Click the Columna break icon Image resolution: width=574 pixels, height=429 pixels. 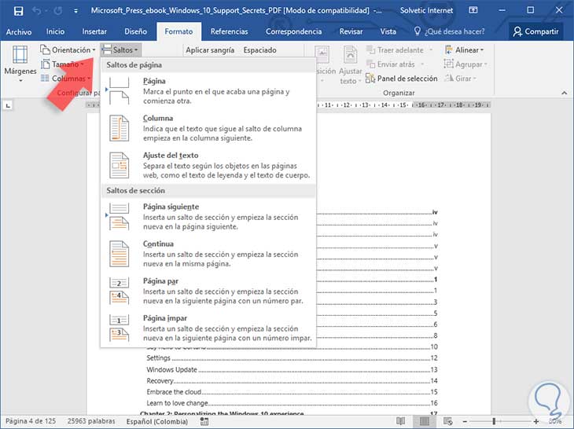(119, 128)
